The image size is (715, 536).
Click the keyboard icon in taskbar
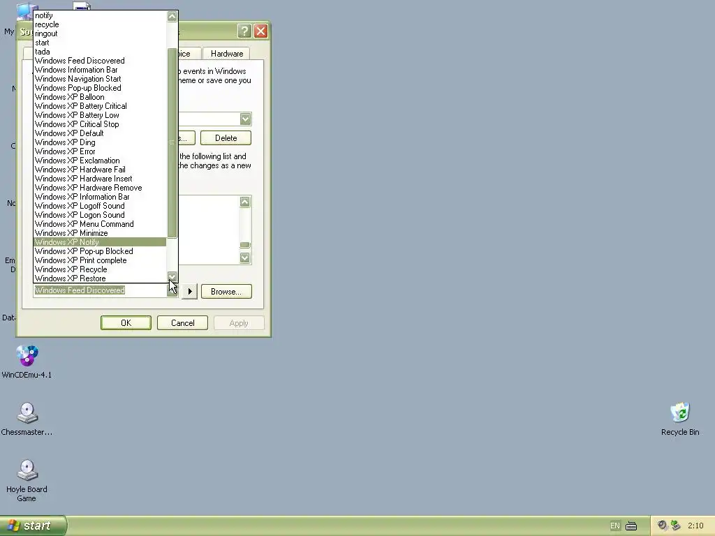(631, 526)
